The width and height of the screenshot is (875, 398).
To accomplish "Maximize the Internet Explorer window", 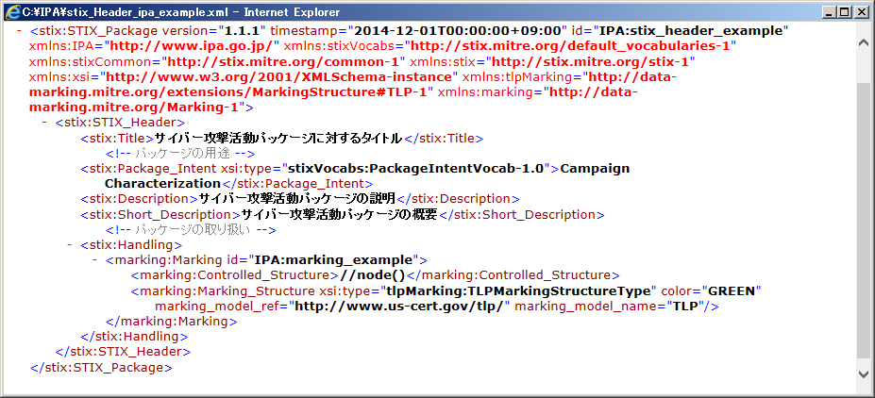I will coord(844,11).
